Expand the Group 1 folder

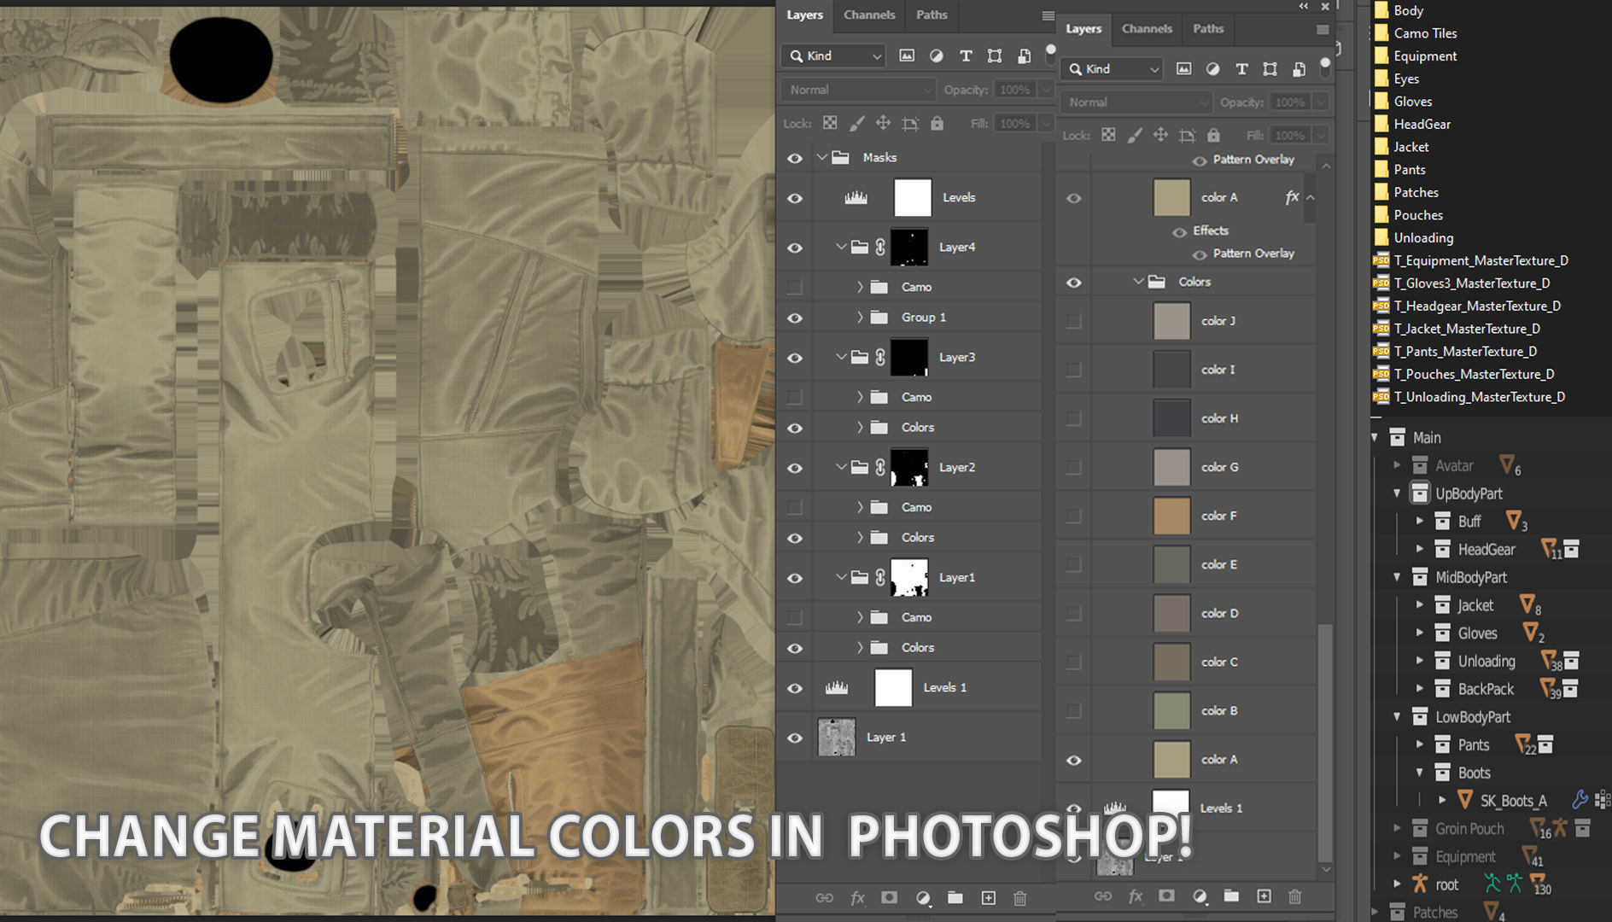click(x=860, y=317)
